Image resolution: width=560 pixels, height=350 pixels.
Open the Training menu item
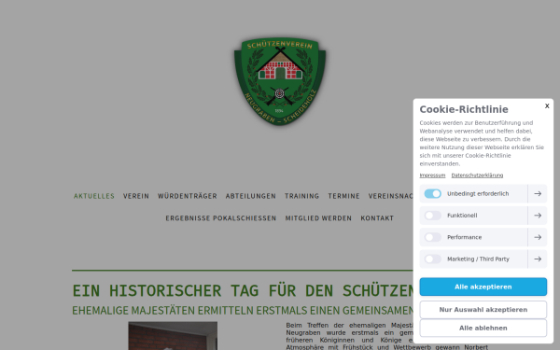tap(301, 196)
